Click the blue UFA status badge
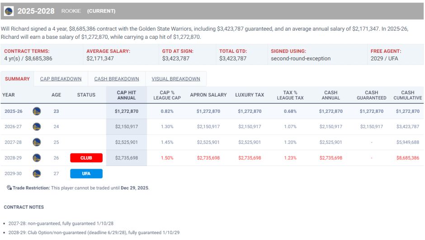425x240 pixels. coord(86,173)
